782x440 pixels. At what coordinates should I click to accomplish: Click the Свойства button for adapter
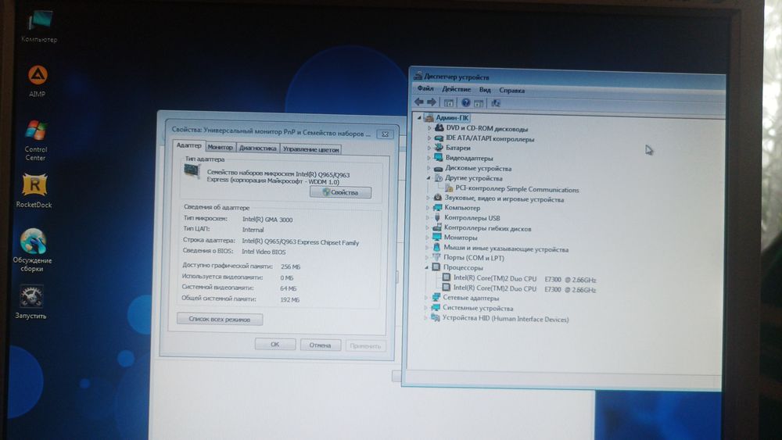(341, 192)
